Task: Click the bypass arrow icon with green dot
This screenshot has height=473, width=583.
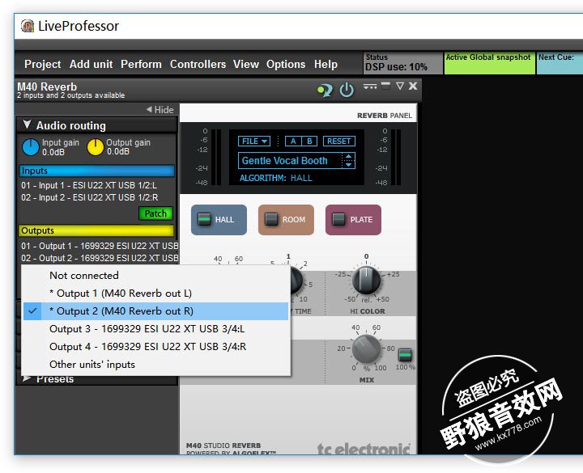Action: 325,90
